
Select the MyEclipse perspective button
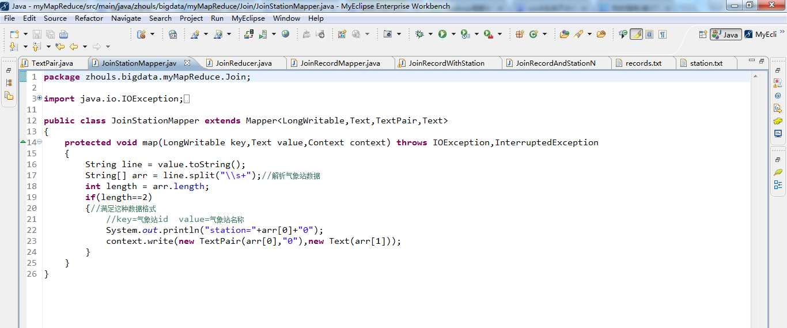760,35
